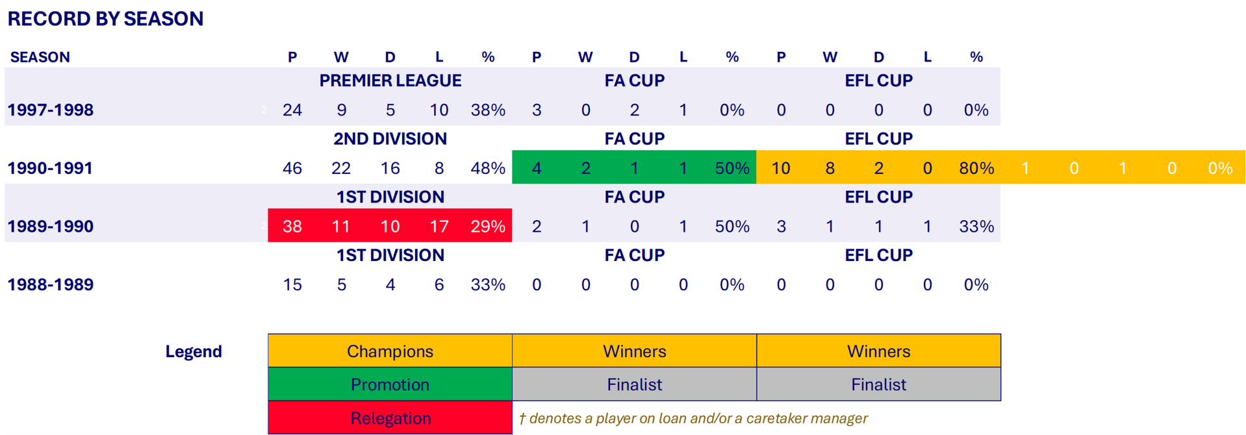Click the 46 games played cell
This screenshot has height=435, width=1246.
(292, 168)
